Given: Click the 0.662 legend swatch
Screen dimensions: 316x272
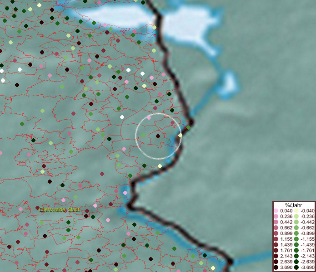Looking at the screenshot, I should (x=276, y=228).
